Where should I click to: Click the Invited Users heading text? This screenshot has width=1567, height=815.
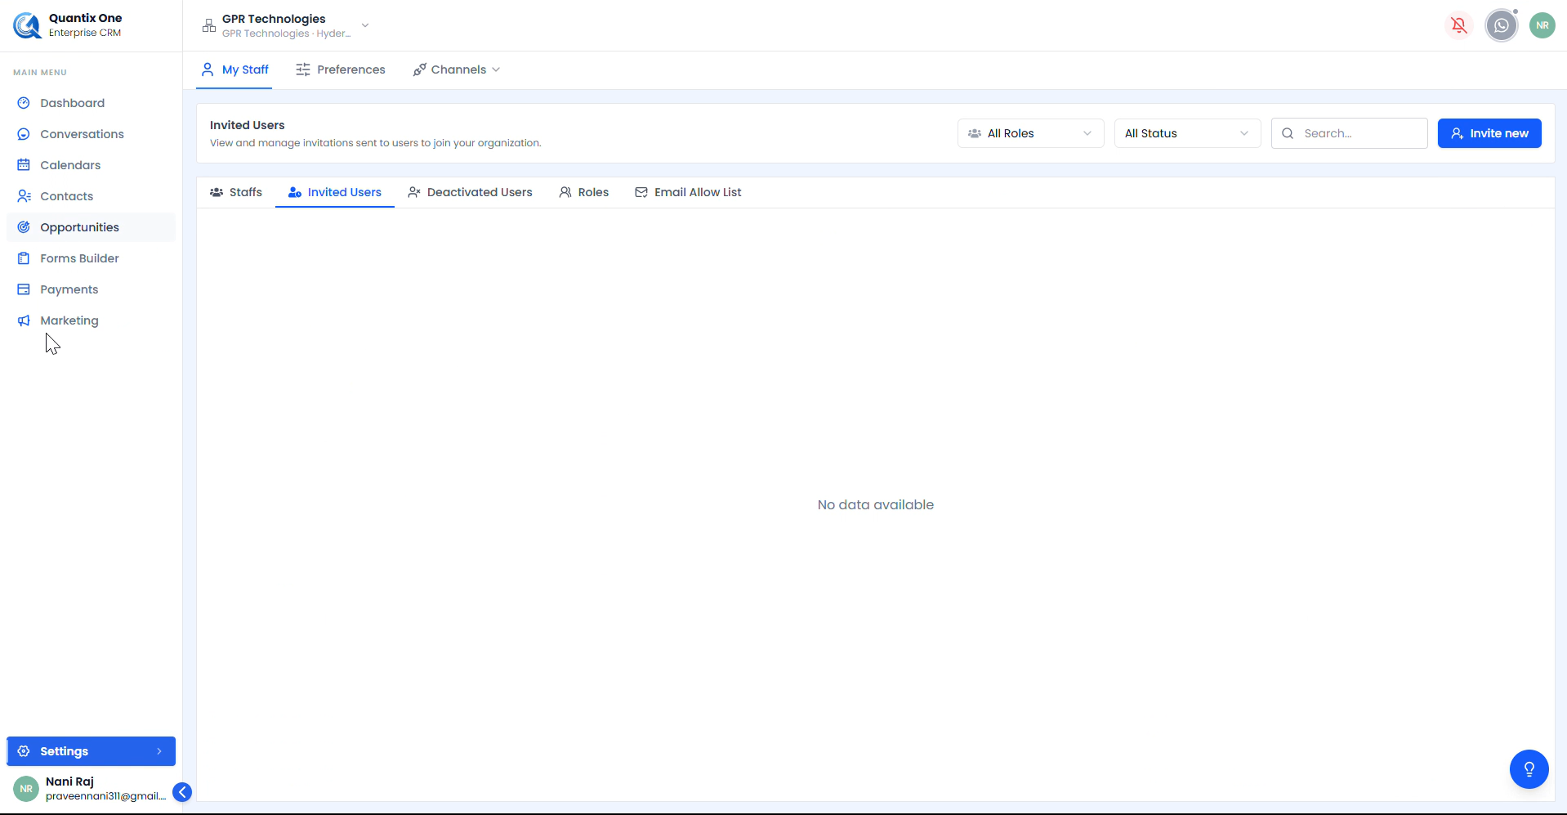[248, 125]
